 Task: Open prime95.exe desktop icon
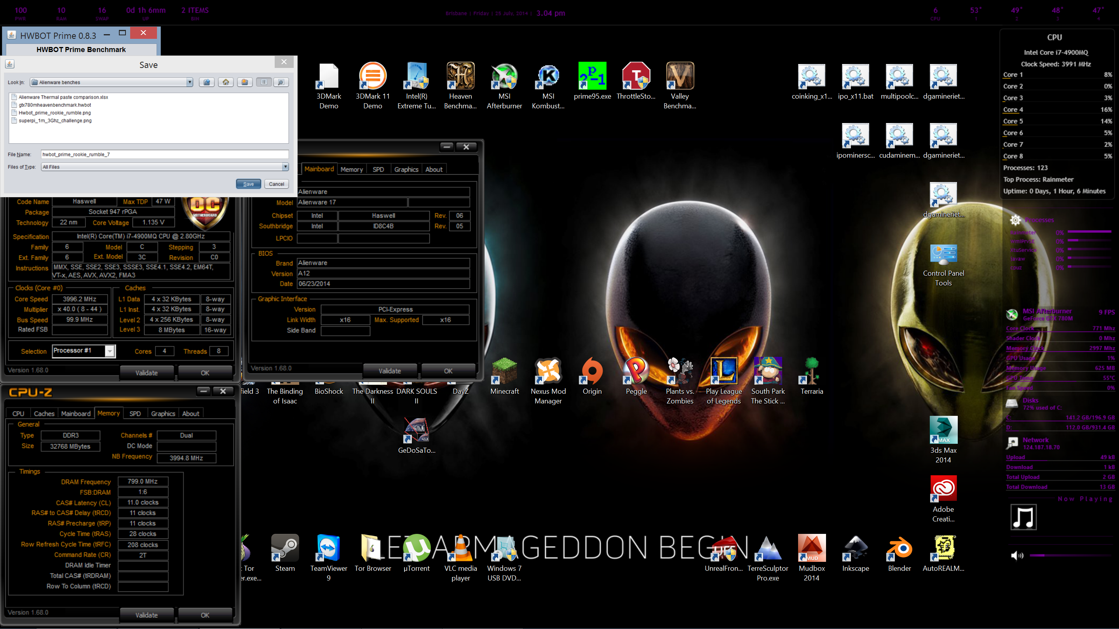pos(592,82)
